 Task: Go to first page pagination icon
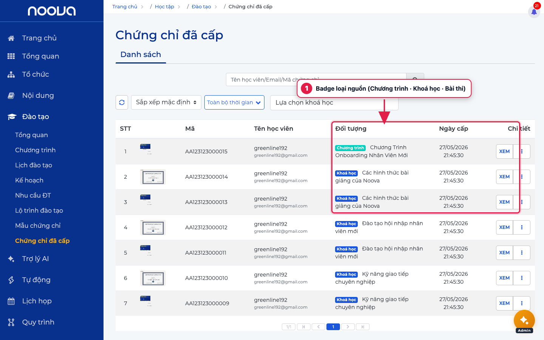pyautogui.click(x=304, y=327)
